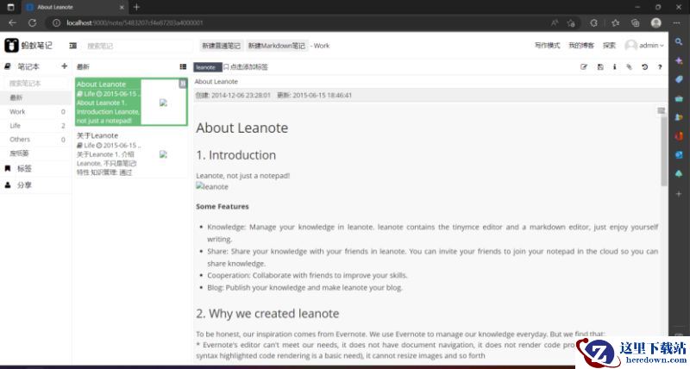Toggle the left sidebar collapse icon
Viewport: 690px width, 369px height.
(73, 46)
